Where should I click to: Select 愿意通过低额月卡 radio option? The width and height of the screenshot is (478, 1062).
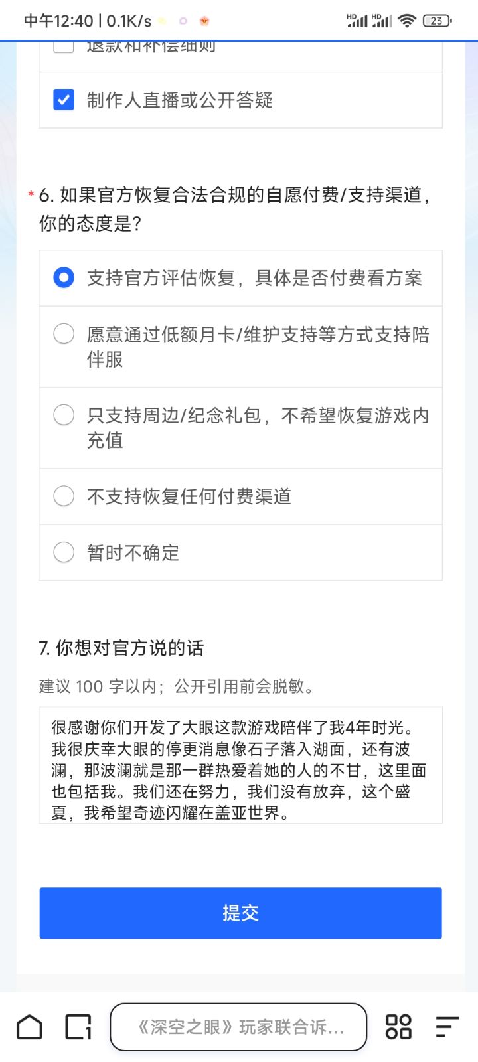(64, 333)
